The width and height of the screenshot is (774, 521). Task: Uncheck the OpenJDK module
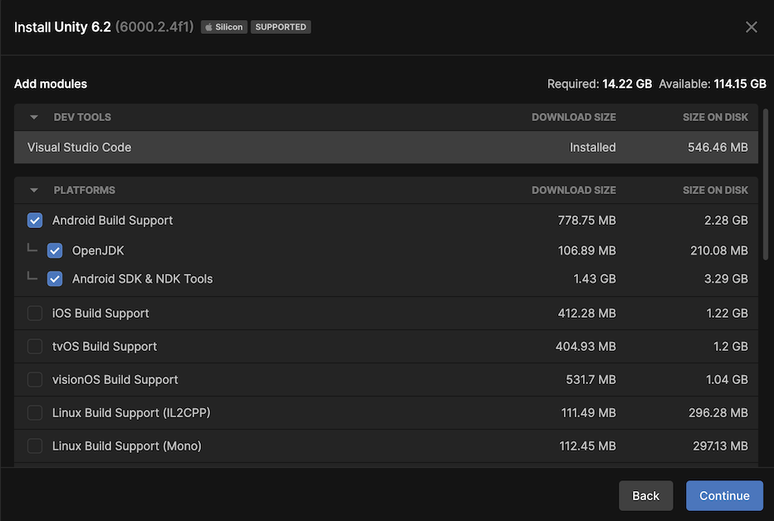click(55, 251)
